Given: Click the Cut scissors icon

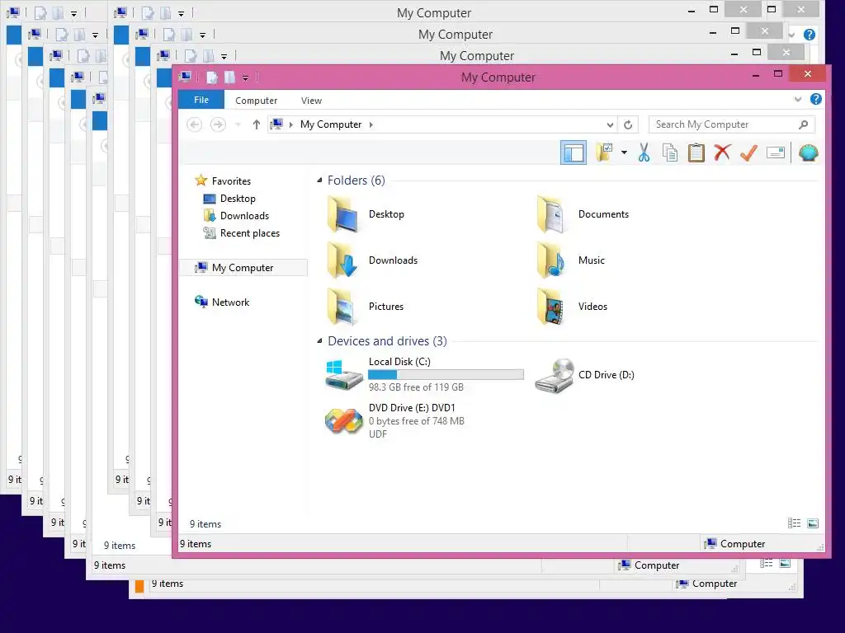Looking at the screenshot, I should (644, 152).
